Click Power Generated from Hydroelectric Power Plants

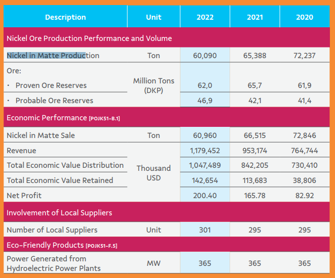click(53, 263)
